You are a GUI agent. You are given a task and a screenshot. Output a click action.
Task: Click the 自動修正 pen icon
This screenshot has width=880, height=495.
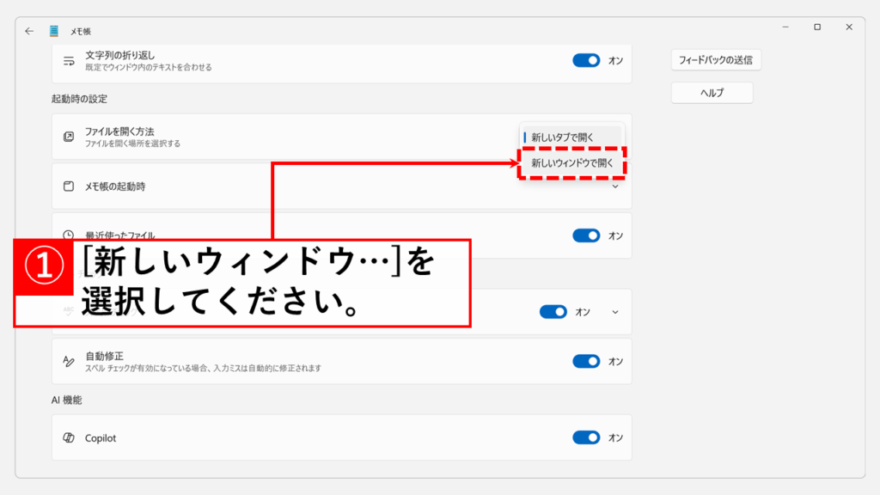point(69,362)
